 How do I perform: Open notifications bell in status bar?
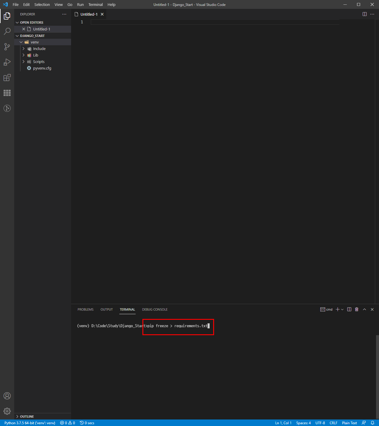pos(372,423)
